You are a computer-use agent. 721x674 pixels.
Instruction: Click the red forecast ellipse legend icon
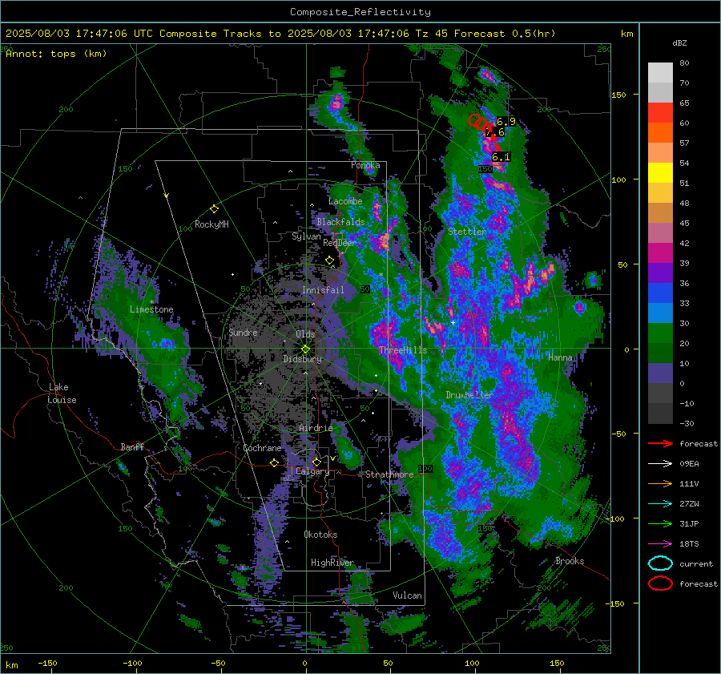point(660,583)
